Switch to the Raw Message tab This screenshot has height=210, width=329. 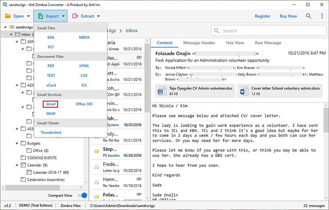[x=268, y=43]
